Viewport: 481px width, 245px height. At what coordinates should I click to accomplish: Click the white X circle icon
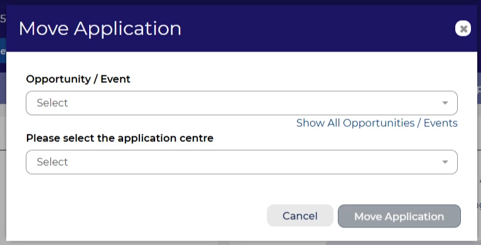[463, 28]
